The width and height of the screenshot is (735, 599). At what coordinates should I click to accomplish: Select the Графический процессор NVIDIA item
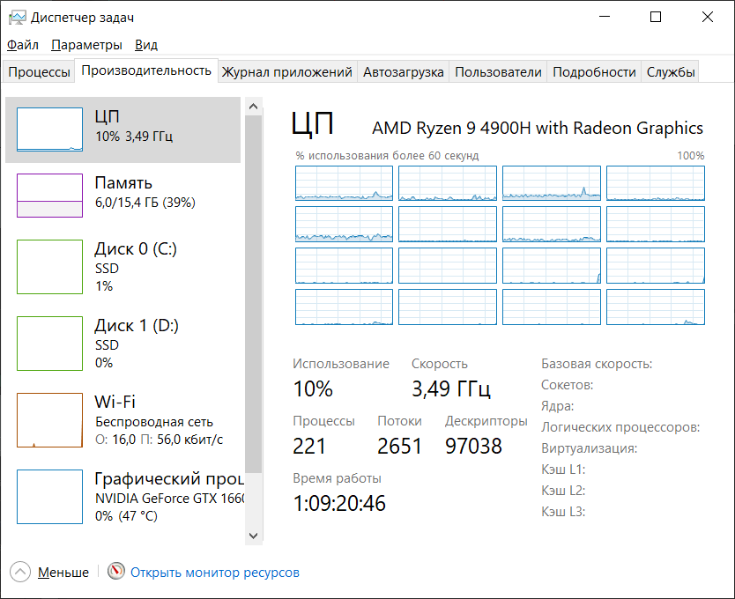coord(122,496)
